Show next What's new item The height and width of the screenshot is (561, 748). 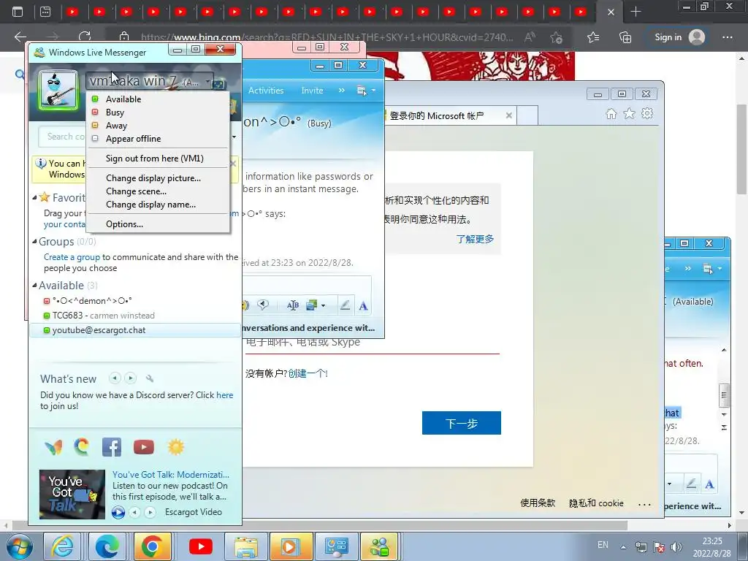click(x=130, y=378)
